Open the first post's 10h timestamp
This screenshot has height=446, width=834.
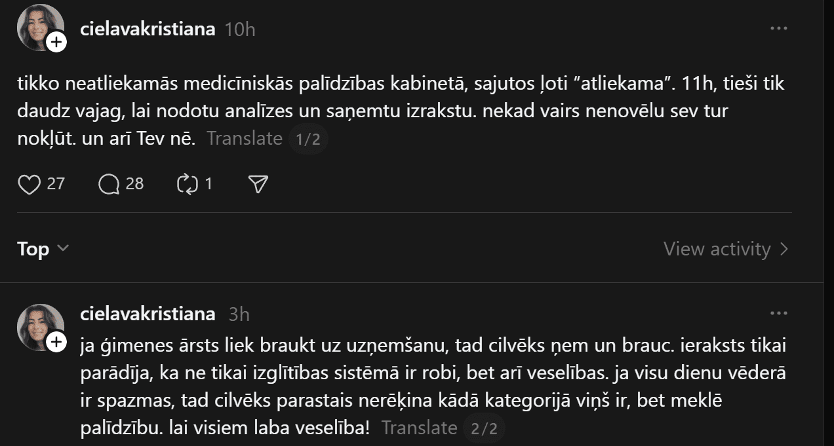point(239,30)
